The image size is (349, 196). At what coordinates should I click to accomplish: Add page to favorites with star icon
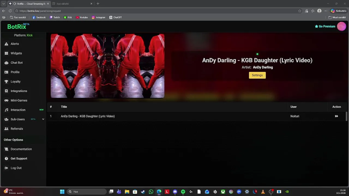(300, 11)
